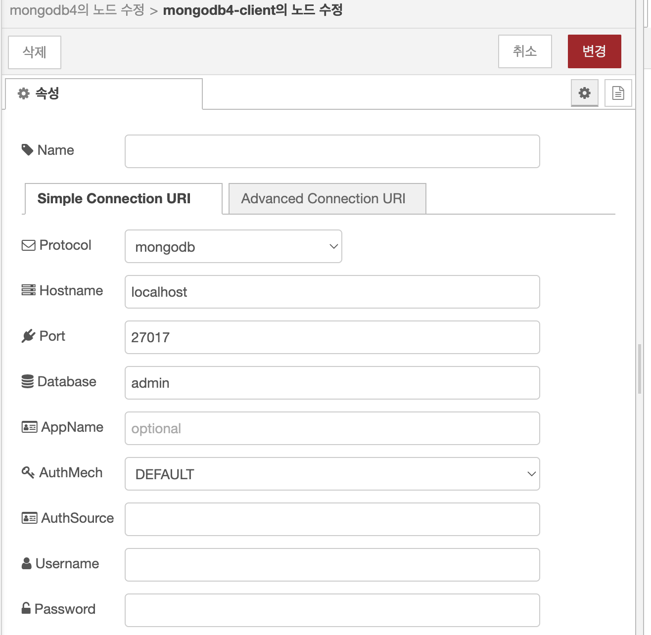Viewport: 651px width, 635px height.
Task: Focus the Password input field
Action: click(x=332, y=610)
